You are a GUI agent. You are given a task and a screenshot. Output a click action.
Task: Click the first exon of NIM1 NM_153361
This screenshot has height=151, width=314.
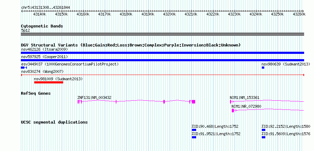[x=230, y=101]
